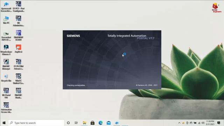Open Cortana circle button on taskbar
224x126 pixels.
tap(68, 123)
